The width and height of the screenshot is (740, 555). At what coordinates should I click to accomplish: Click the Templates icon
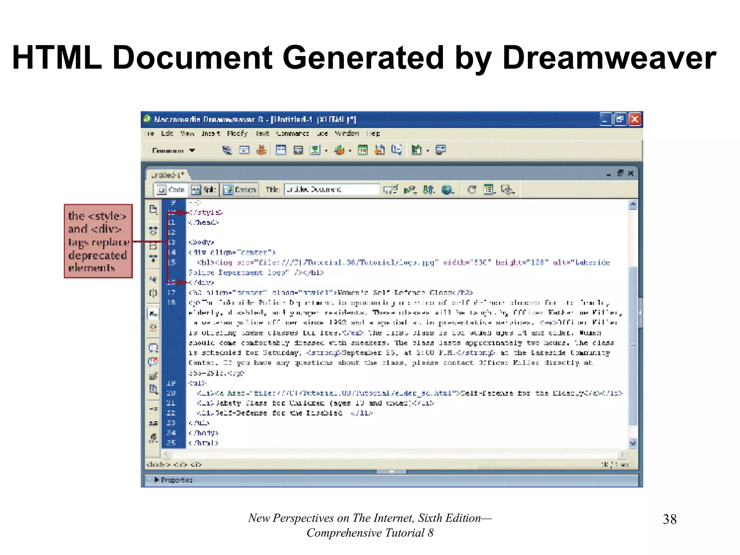(x=417, y=150)
